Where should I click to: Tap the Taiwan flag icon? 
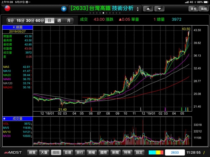pyautogui.click(x=7, y=8)
